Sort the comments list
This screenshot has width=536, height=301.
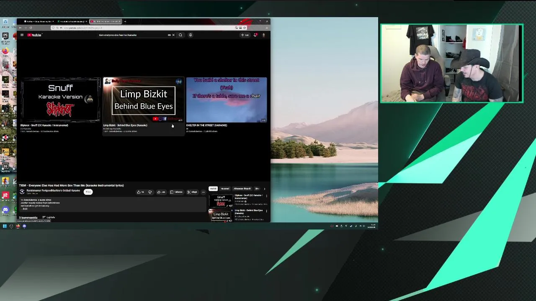49,217
